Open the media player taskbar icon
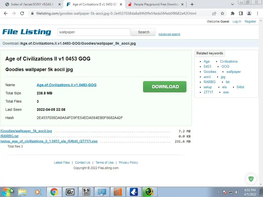Viewport: 263px width, 197px height. tap(38, 192)
